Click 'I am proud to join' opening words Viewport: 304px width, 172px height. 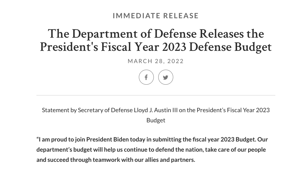click(x=62, y=140)
